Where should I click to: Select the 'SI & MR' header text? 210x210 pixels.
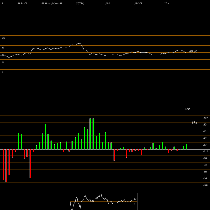[x=22, y=3]
